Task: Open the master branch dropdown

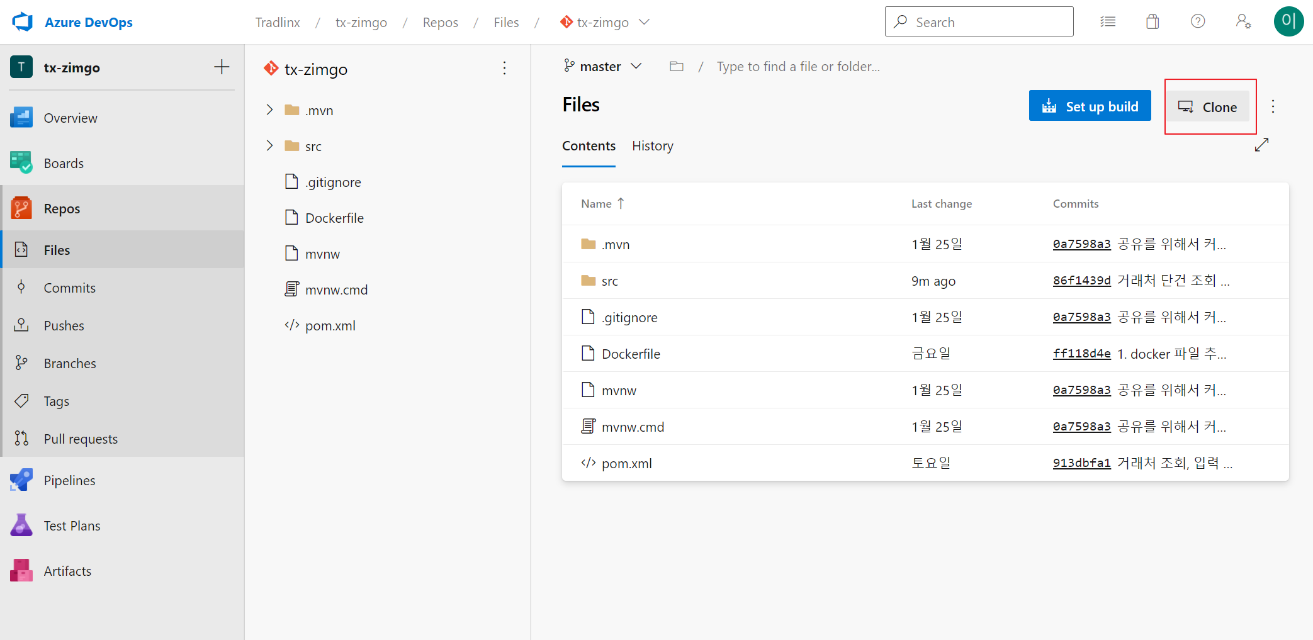Action: 602,66
